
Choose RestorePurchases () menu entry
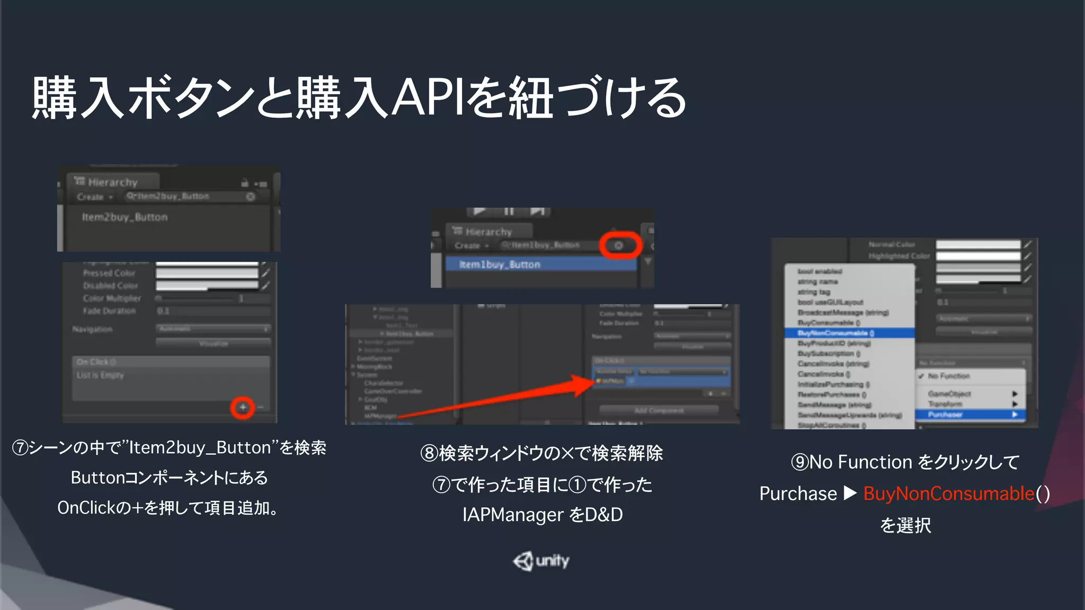[849, 394]
